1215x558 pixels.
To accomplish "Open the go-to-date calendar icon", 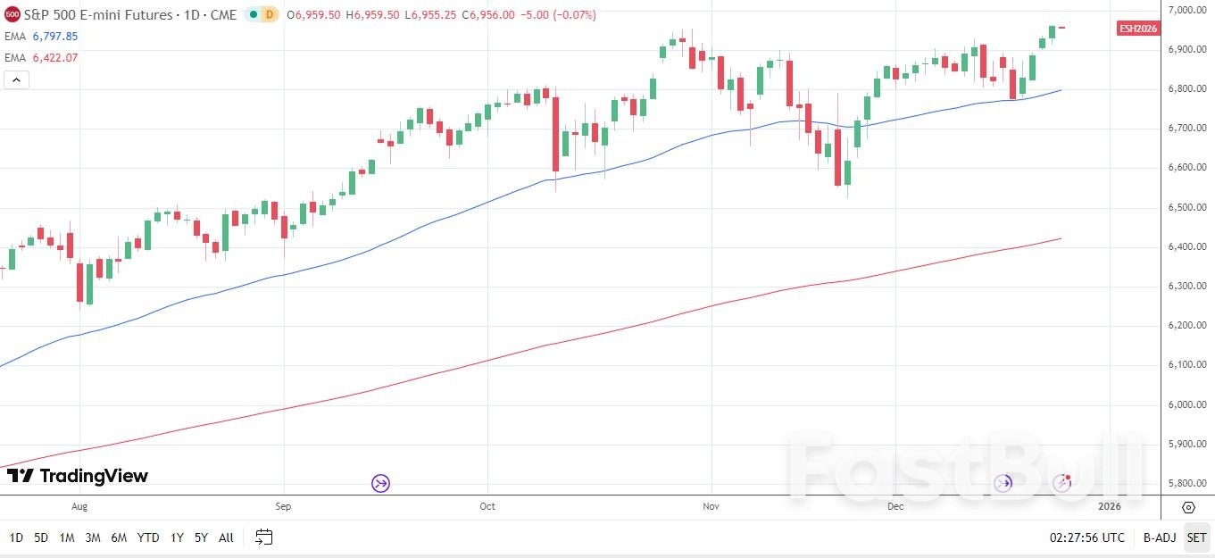I will point(263,537).
